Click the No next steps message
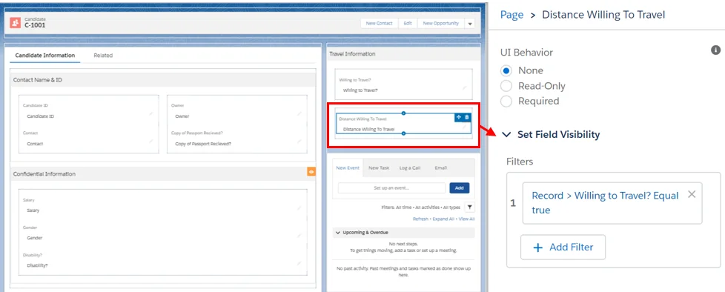Viewport: 725px width, 292px height. (x=403, y=244)
